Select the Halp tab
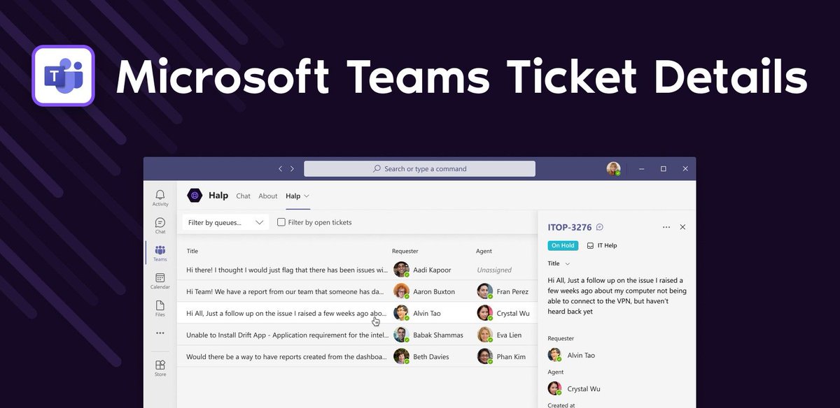This screenshot has height=408, width=840. click(x=293, y=196)
